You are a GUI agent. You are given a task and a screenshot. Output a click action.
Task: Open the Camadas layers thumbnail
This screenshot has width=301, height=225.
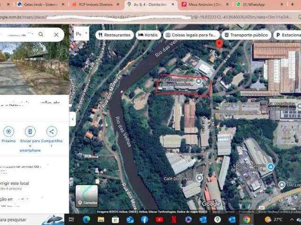pyautogui.click(x=87, y=196)
